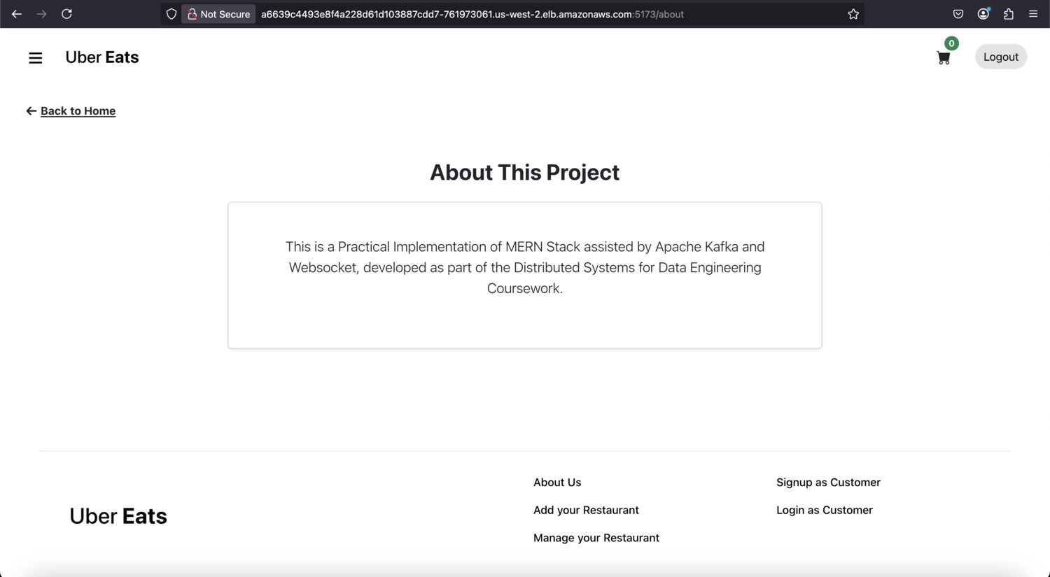The image size is (1050, 577).
Task: Focus the browser address bar URL
Action: pyautogui.click(x=472, y=14)
